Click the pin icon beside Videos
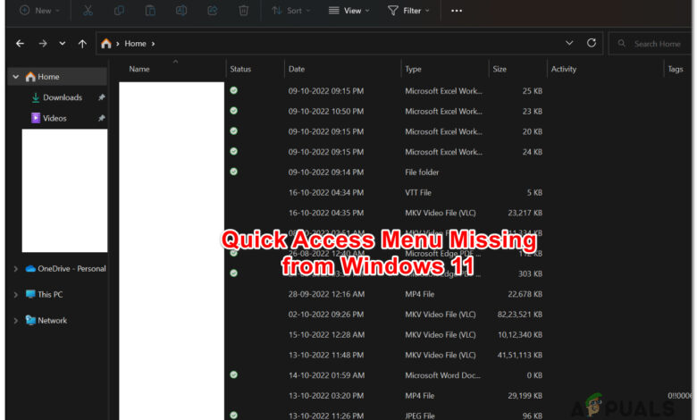Viewport: 697px width, 420px height. click(x=102, y=118)
